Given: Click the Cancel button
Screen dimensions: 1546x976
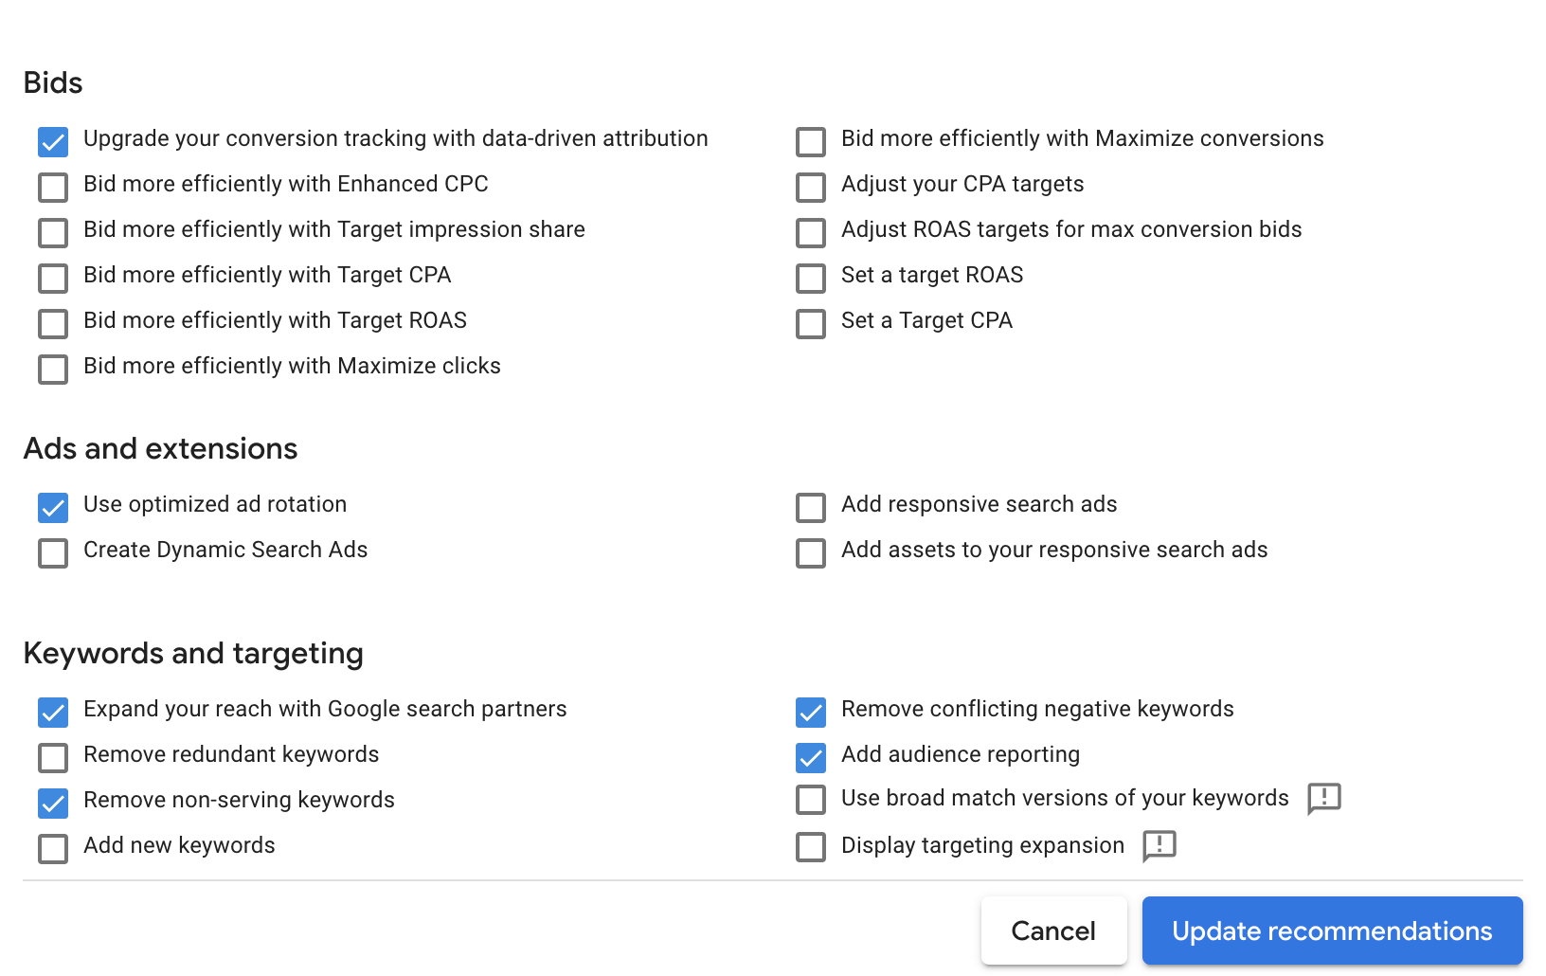Looking at the screenshot, I should 1053,931.
